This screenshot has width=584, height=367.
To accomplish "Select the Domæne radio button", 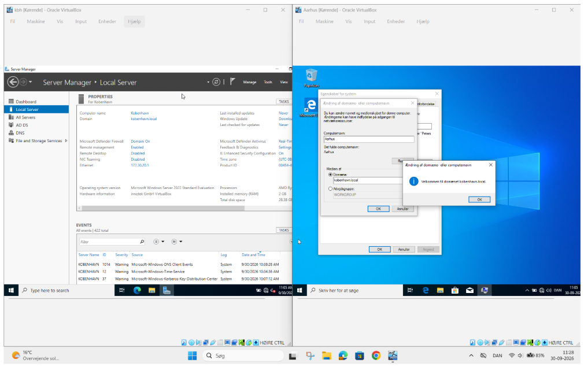I will coord(330,175).
